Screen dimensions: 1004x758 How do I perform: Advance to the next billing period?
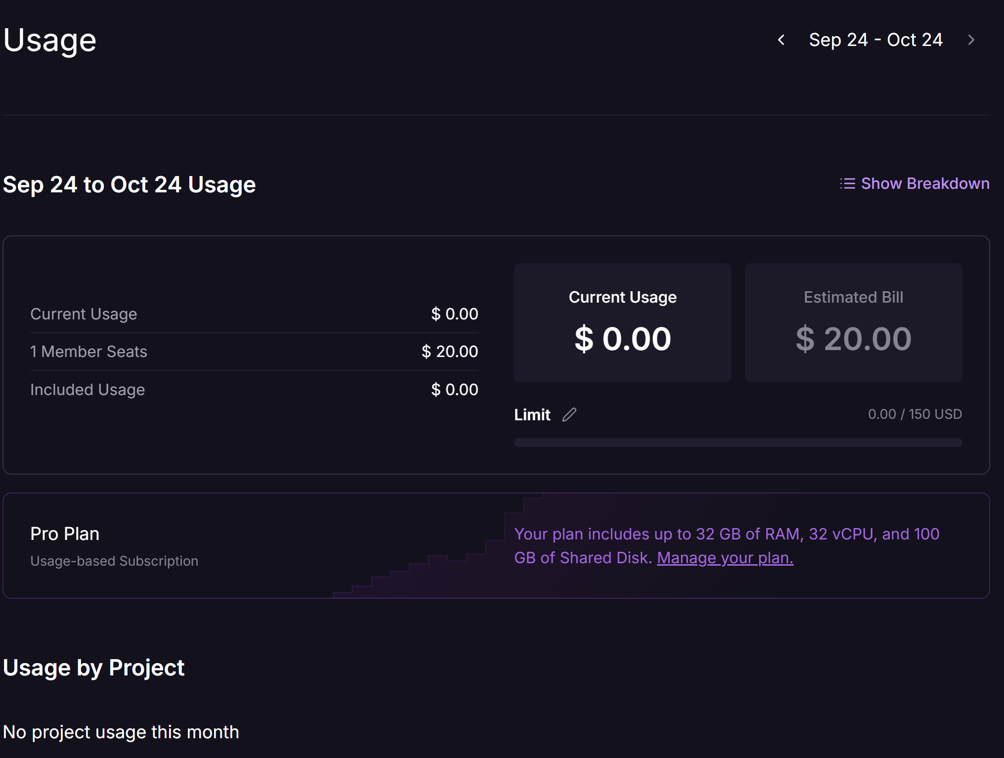click(x=971, y=40)
